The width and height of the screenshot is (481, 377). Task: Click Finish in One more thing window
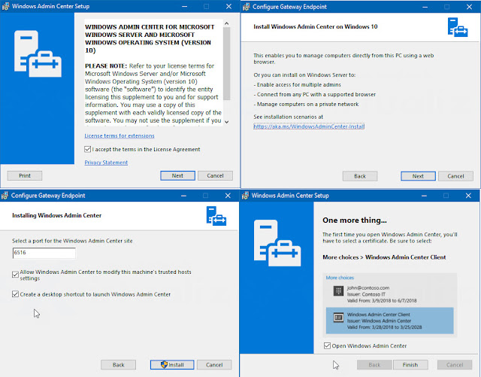[x=410, y=365]
